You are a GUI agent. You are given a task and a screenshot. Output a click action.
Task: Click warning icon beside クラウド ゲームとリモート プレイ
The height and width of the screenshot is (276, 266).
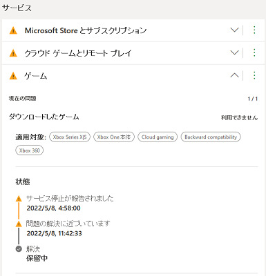click(x=13, y=53)
